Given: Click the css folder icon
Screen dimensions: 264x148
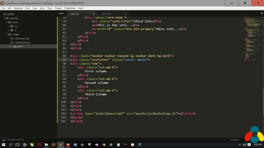Looking at the screenshot, I should (x=12, y=26).
